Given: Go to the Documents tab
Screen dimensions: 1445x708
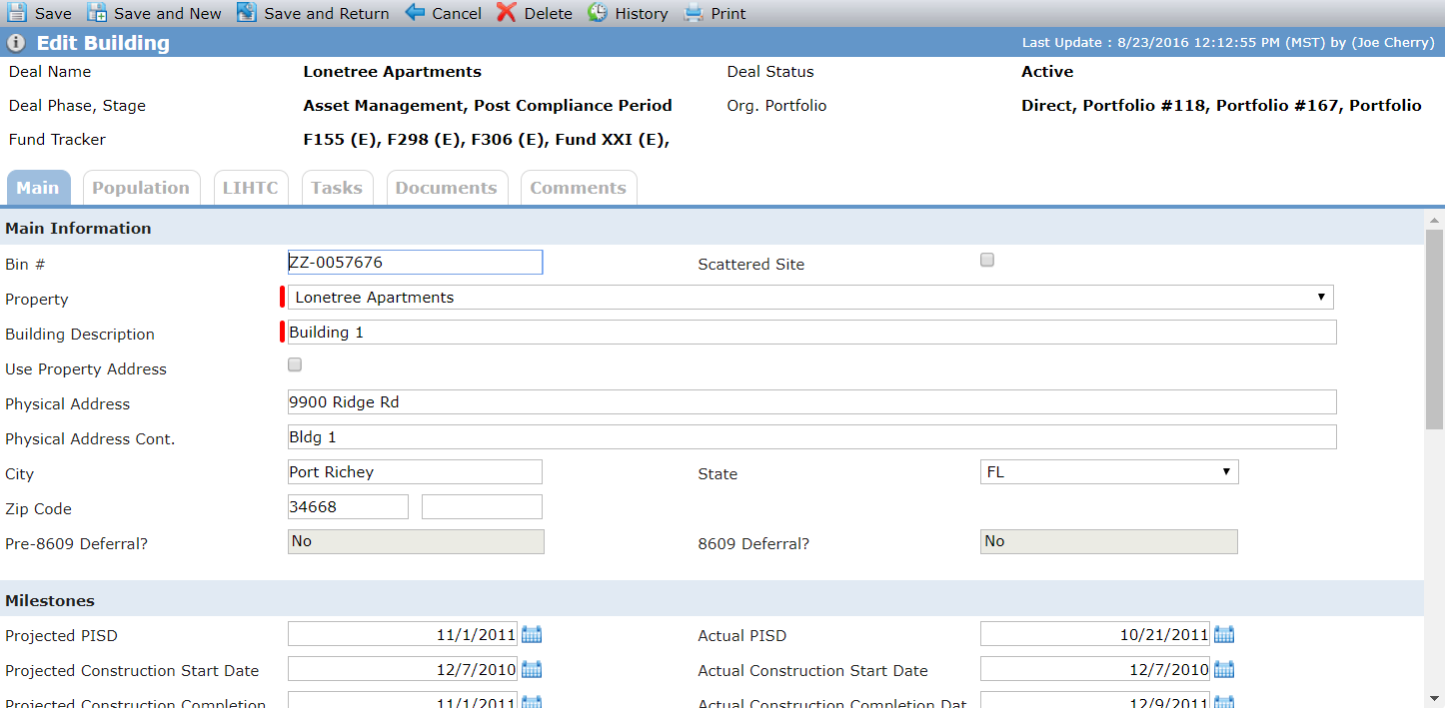Looking at the screenshot, I should [447, 188].
